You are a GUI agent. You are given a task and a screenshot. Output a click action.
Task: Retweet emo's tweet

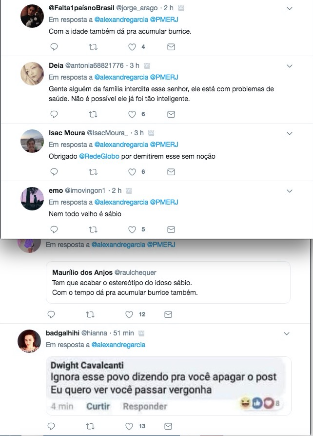[x=93, y=229]
